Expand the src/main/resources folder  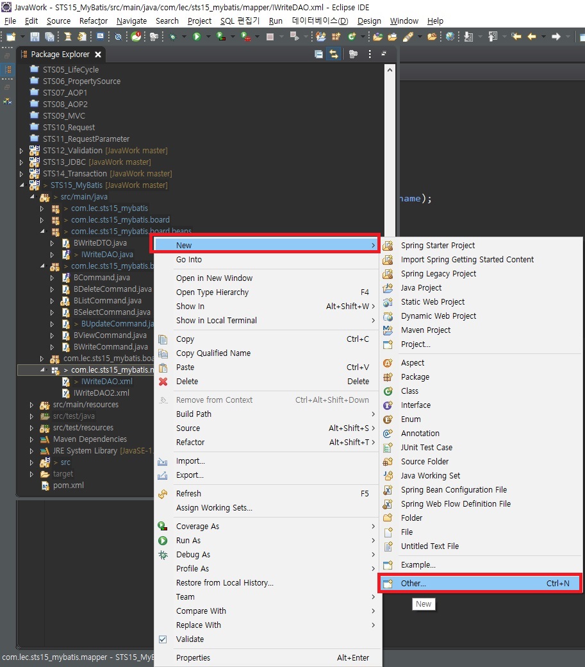31,405
